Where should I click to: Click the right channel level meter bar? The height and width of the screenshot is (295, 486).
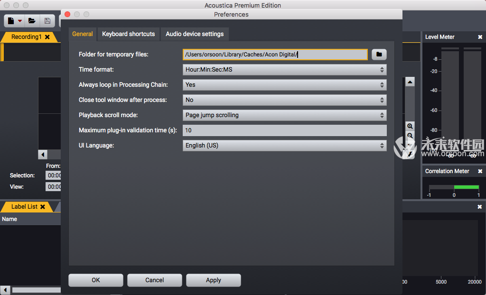tap(472, 101)
